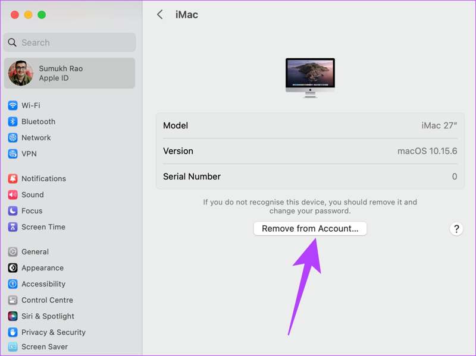This screenshot has height=356, width=476.
Task: Open Screen Time settings label
Action: tap(43, 227)
